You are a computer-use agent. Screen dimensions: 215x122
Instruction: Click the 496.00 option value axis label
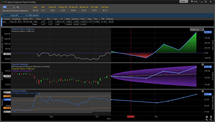(7, 54)
